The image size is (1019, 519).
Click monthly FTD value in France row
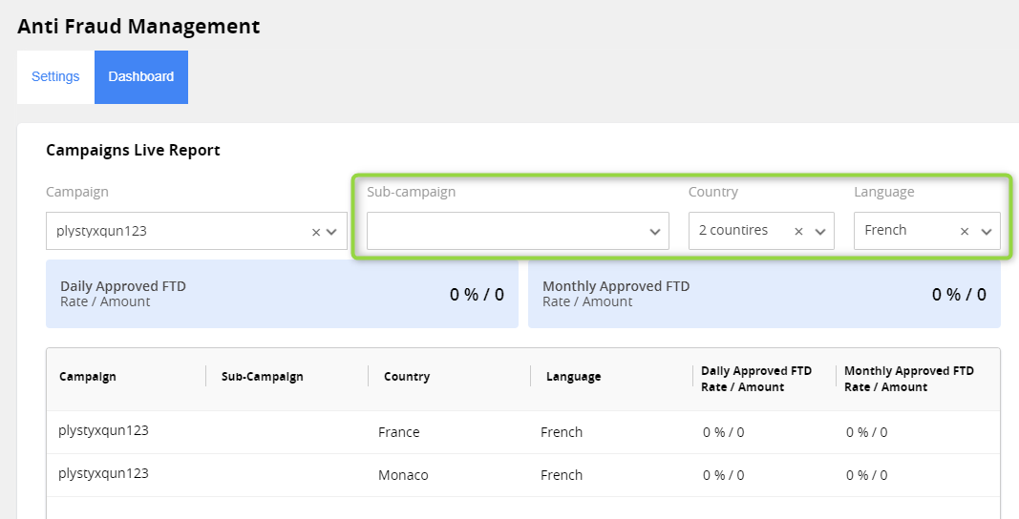click(x=867, y=432)
